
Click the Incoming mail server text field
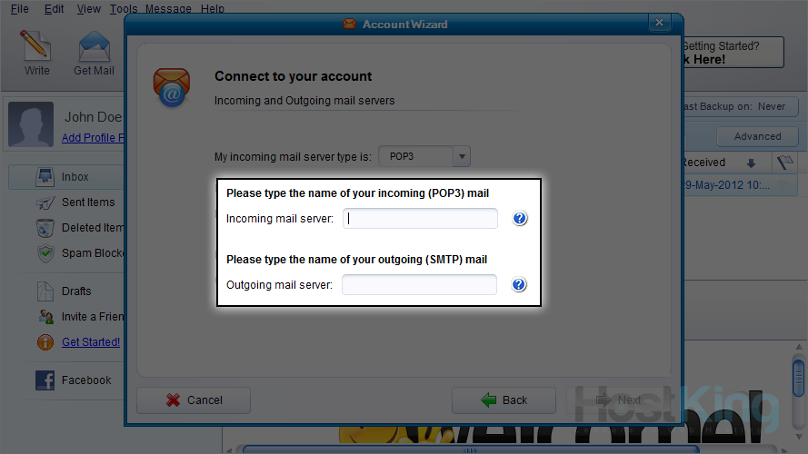[x=420, y=219]
